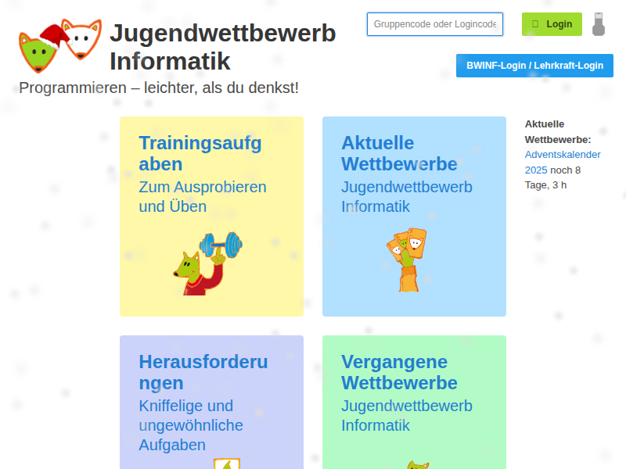Image resolution: width=626 pixels, height=469 pixels.
Task: Click the hand holding fox cards illustration
Action: point(408,259)
